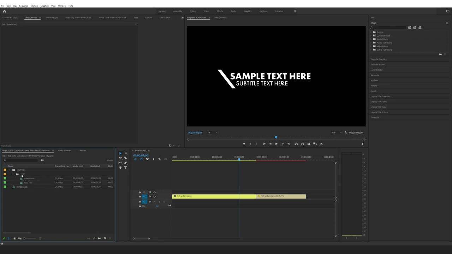Choose the Pen tool
This screenshot has width=452, height=254.
125,163
